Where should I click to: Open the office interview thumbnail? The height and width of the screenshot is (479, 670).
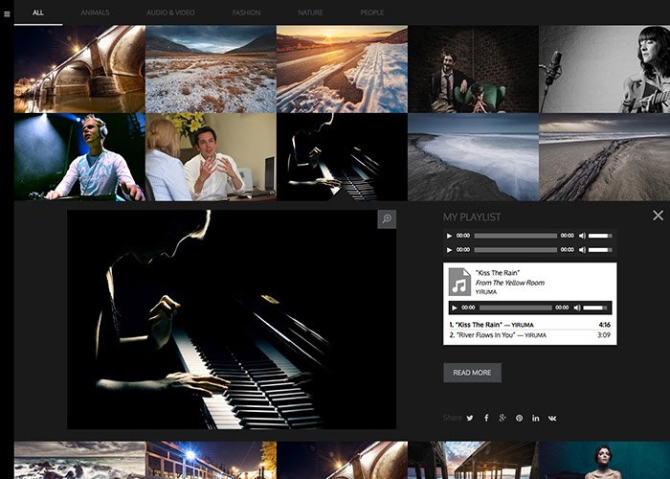pos(212,157)
